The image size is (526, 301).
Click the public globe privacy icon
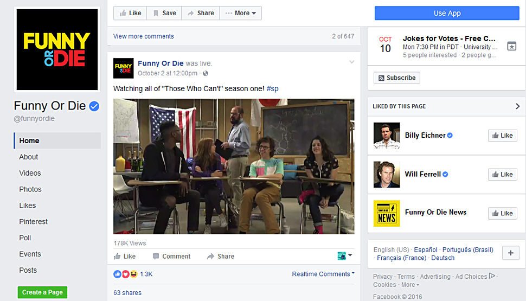206,73
